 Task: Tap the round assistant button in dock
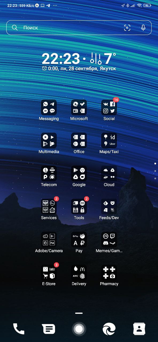click(79, 329)
